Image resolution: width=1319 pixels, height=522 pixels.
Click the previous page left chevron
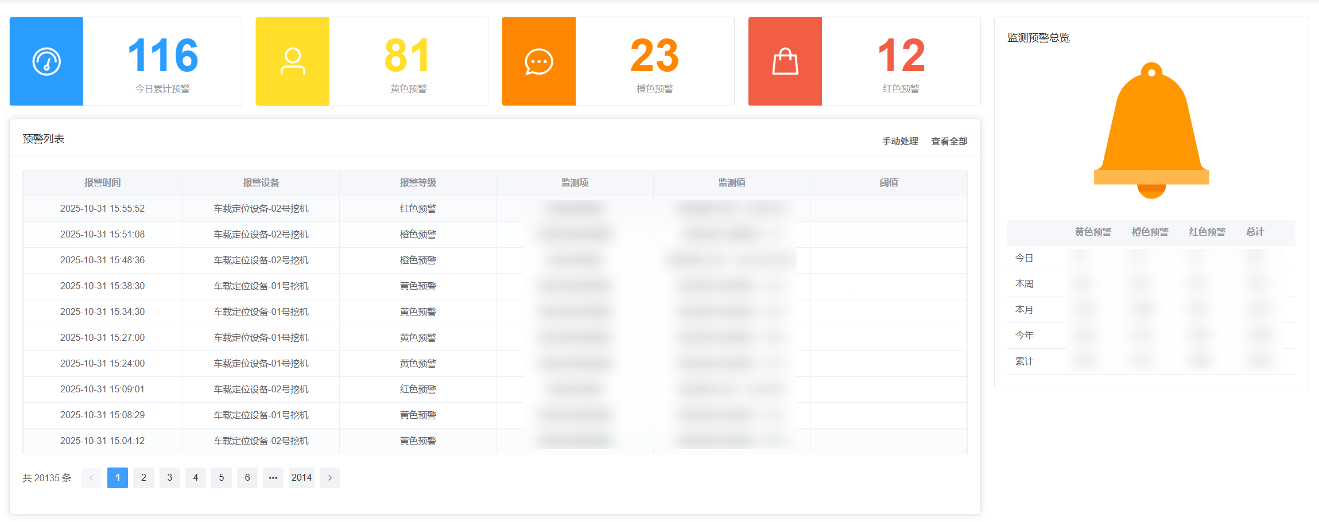coord(92,478)
